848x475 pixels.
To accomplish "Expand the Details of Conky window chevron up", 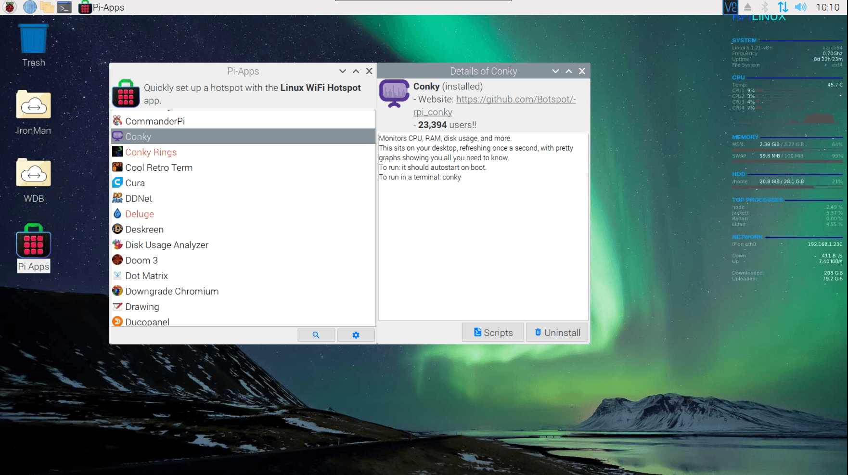I will [569, 71].
